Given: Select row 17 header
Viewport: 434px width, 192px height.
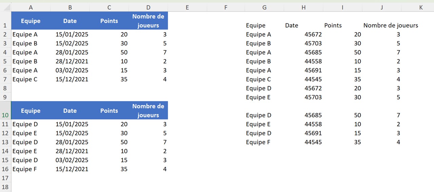Looking at the screenshot, I should (5, 178).
